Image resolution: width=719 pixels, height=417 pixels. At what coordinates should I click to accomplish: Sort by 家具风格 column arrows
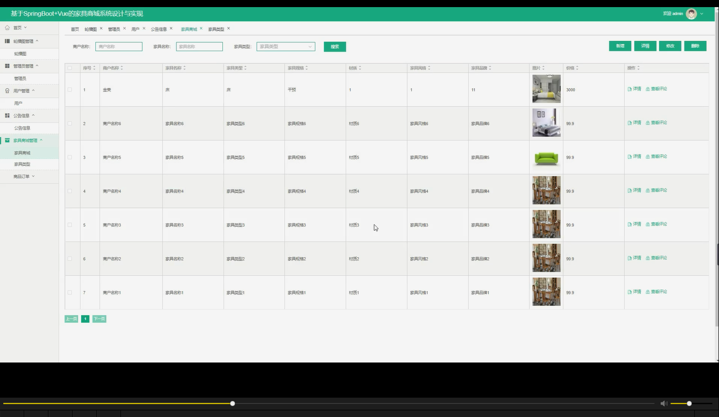tap(429, 68)
